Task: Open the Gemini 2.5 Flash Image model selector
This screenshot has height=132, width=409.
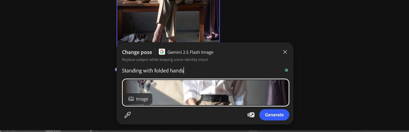Action: coord(186,52)
